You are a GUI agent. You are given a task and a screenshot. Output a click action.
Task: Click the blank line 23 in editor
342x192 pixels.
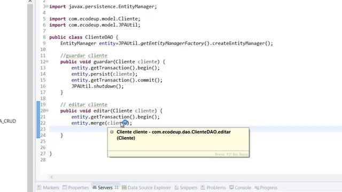click(x=196, y=129)
